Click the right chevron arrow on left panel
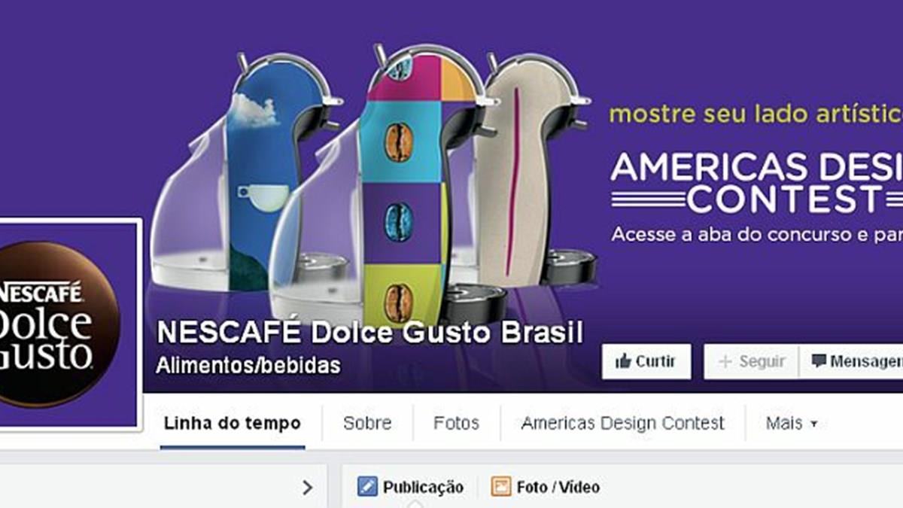This screenshot has height=508, width=903. (307, 488)
